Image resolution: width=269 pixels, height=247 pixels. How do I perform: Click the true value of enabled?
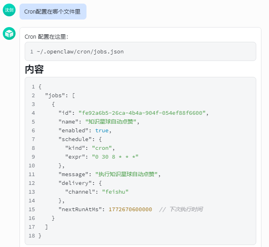click(102, 131)
